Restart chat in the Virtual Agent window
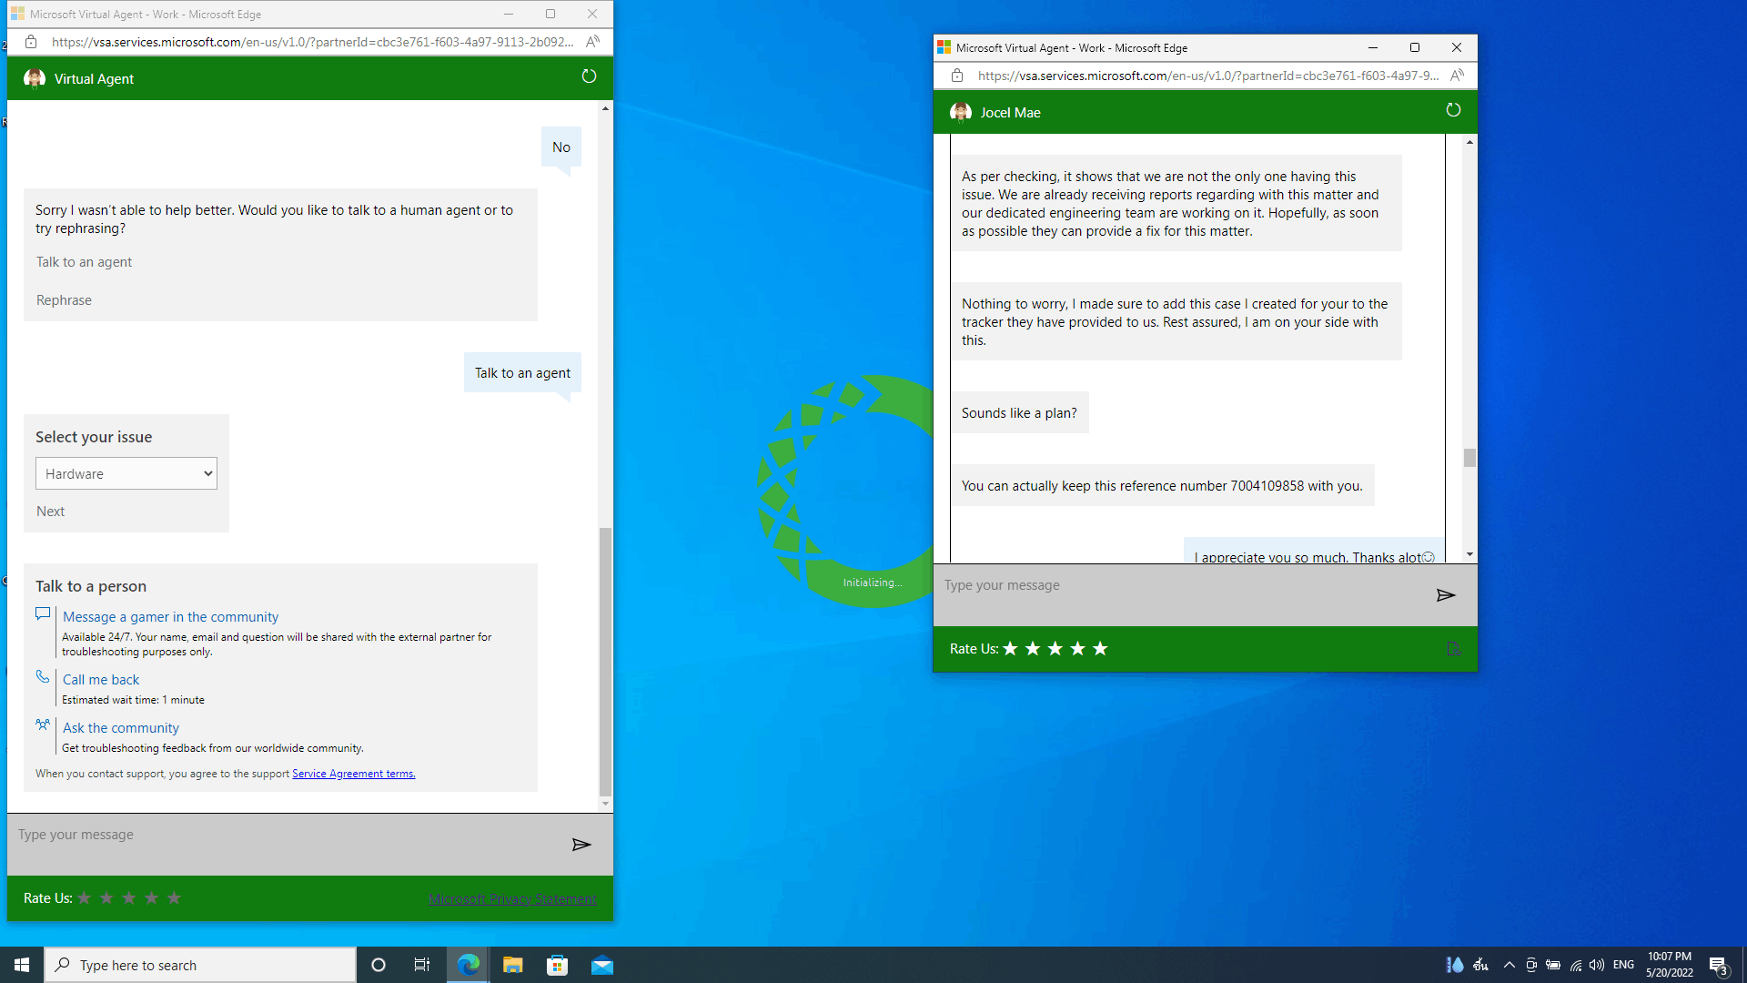Viewport: 1747px width, 983px height. (x=589, y=76)
